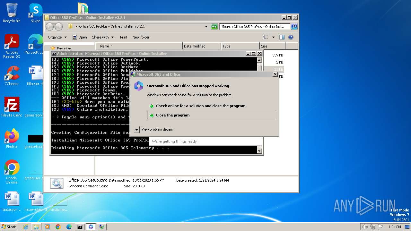Click Office 365 Setup.cmd details icon
Image resolution: width=411 pixels, height=231 pixels.
(x=57, y=183)
